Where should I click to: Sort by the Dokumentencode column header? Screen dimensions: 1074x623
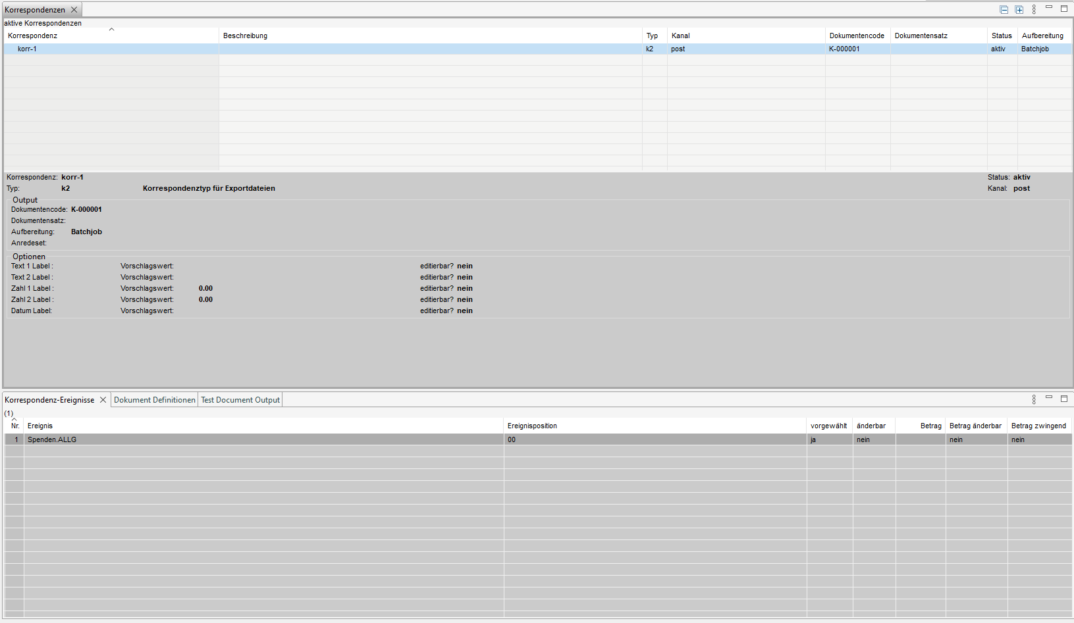pyautogui.click(x=857, y=36)
